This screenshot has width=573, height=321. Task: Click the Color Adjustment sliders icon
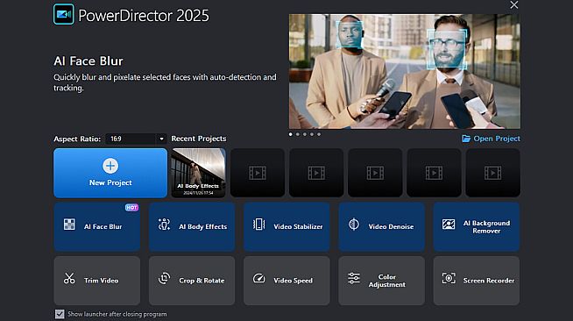point(354,278)
